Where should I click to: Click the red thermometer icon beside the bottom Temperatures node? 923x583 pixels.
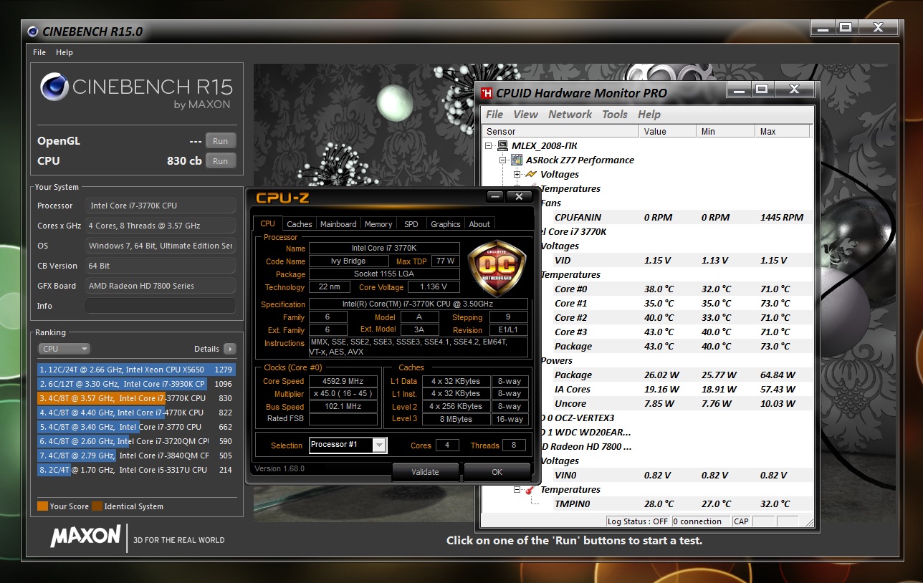(x=531, y=490)
